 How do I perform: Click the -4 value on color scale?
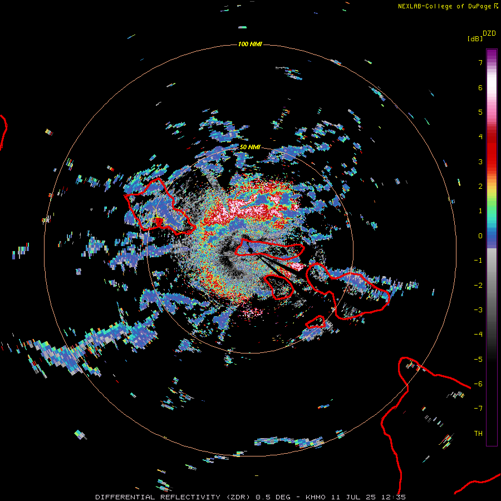tap(478, 335)
